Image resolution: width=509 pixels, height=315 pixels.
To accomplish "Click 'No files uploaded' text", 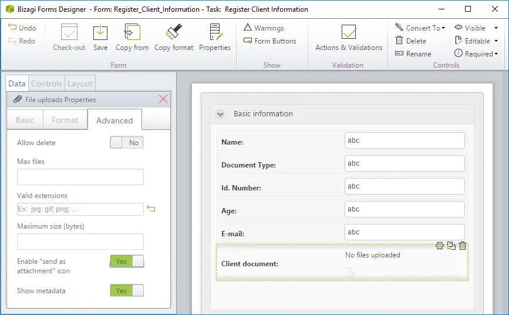I will tap(373, 255).
